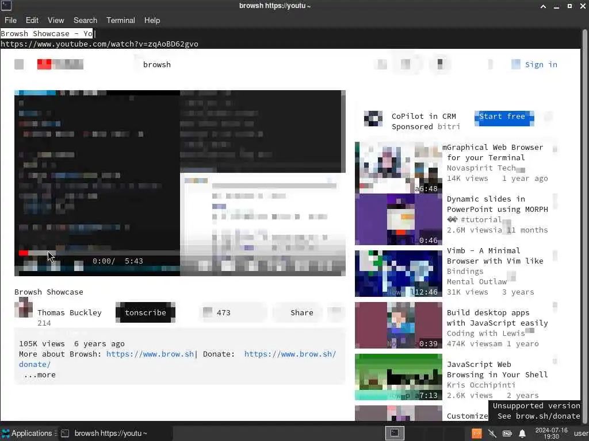The image size is (589, 441).
Task: Open the File menu
Action: coord(10,20)
